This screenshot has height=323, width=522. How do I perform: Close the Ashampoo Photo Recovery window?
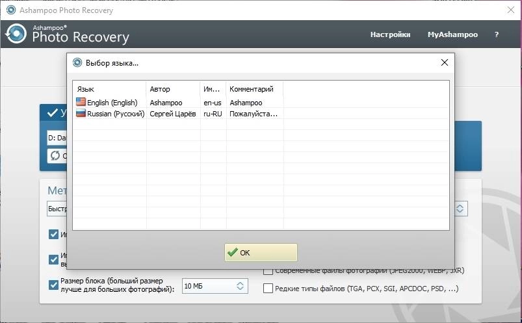coord(511,10)
